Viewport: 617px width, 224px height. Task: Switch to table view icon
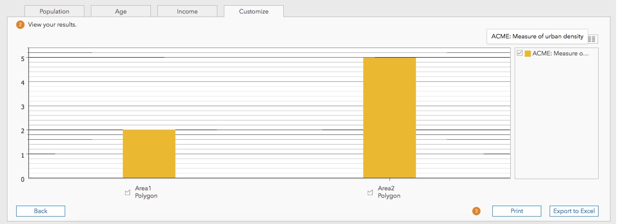coord(592,39)
